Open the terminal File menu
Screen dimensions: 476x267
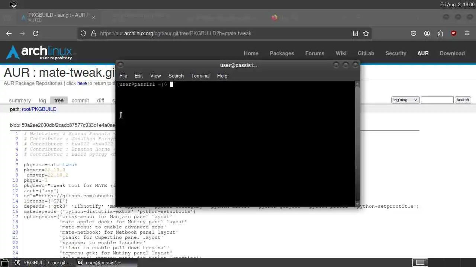[x=123, y=76]
